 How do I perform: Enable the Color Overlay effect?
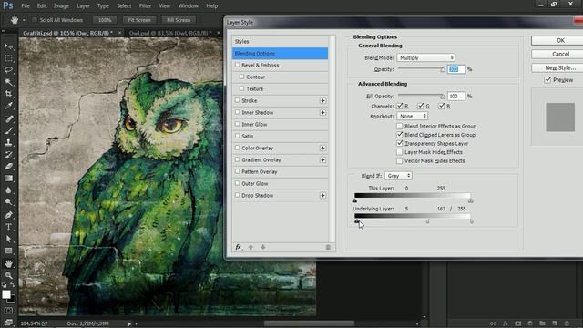click(237, 148)
